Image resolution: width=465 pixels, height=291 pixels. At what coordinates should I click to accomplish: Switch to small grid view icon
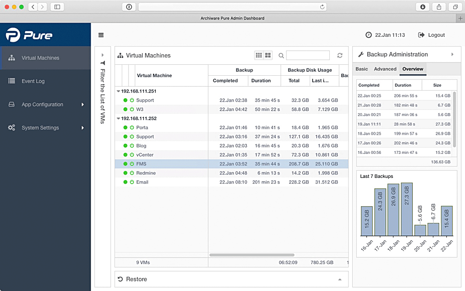tap(259, 56)
